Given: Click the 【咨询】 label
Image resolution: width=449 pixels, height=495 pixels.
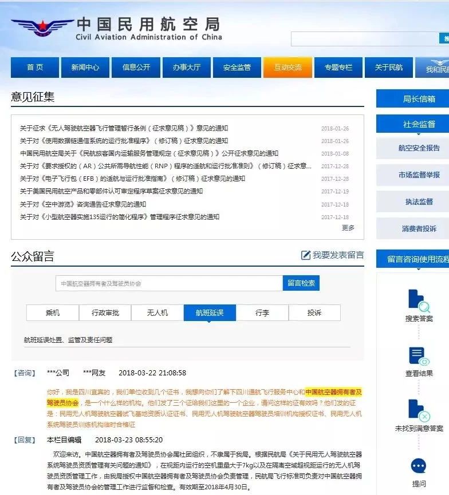Looking at the screenshot, I should click(25, 373).
